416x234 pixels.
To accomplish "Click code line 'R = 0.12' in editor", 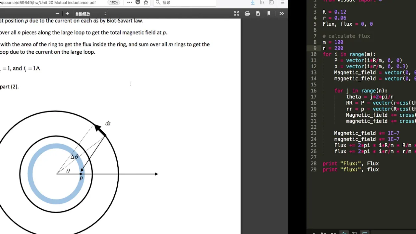I will (334, 12).
